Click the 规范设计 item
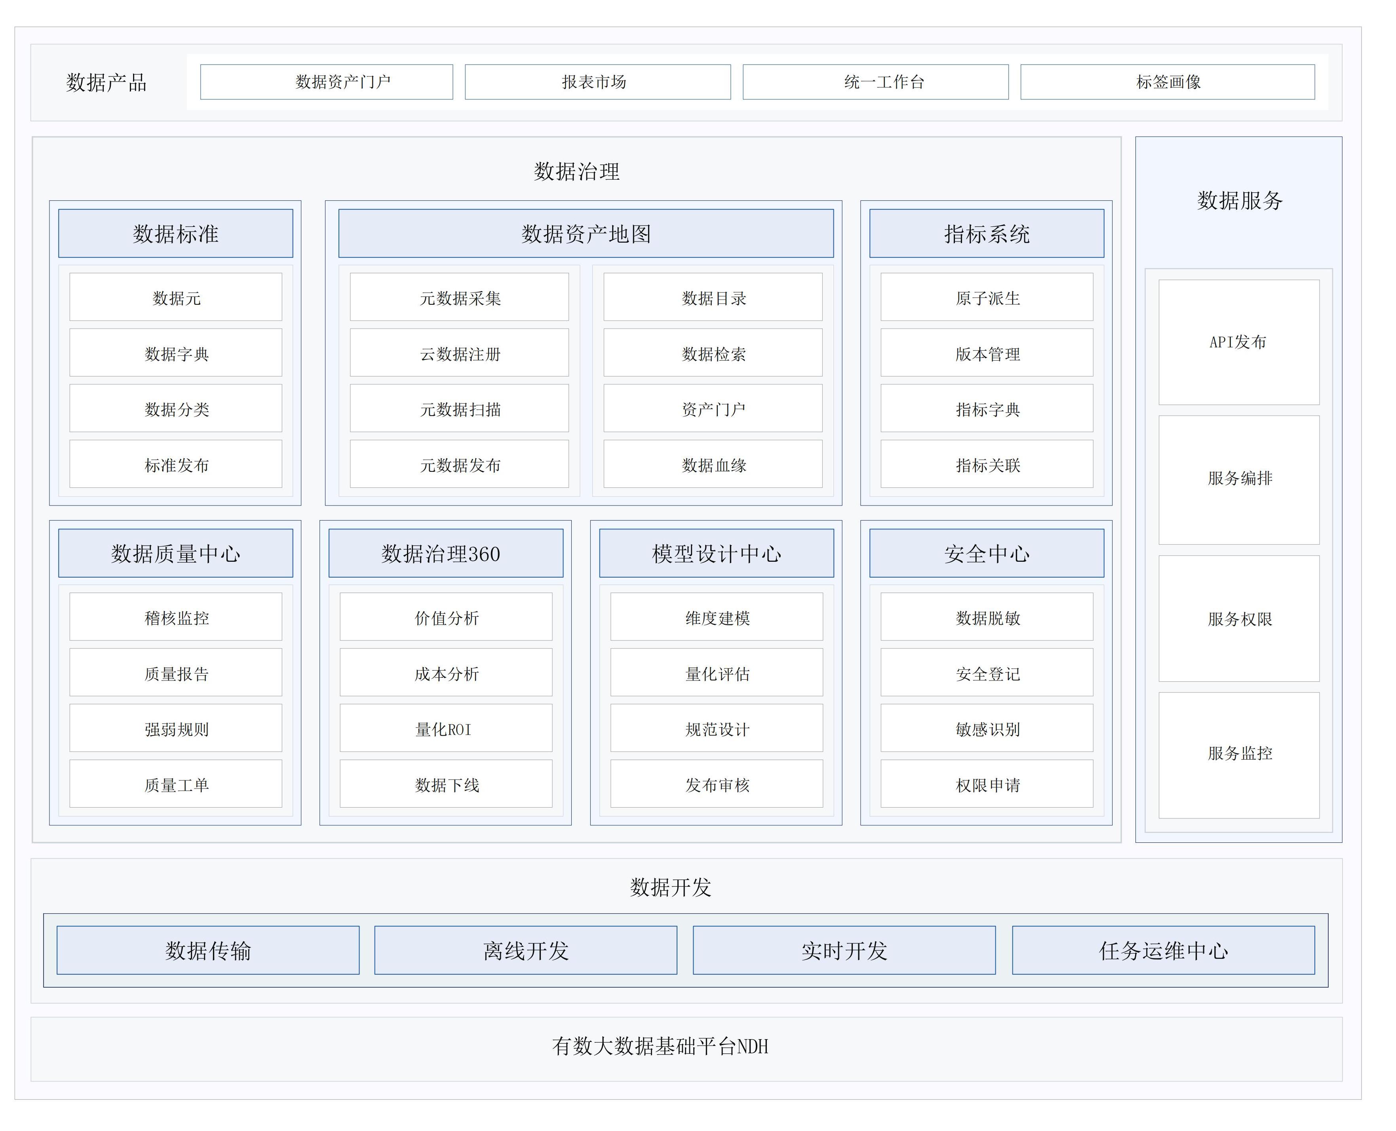Screen dimensions: 1396x1131 [717, 728]
